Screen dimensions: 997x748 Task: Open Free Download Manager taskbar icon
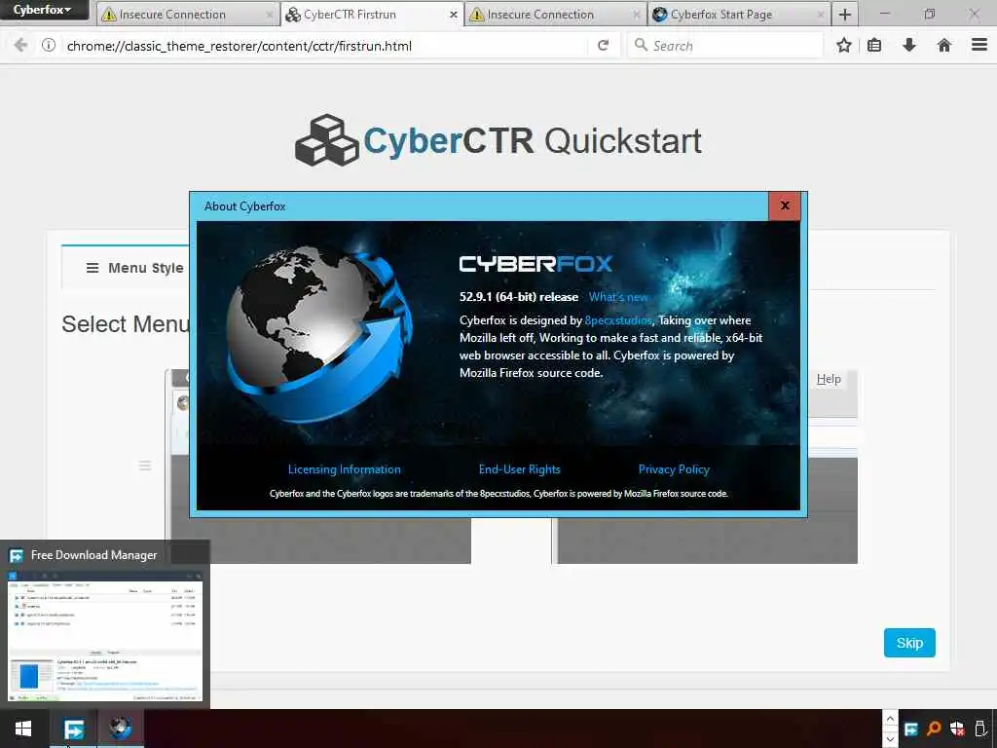coord(73,729)
